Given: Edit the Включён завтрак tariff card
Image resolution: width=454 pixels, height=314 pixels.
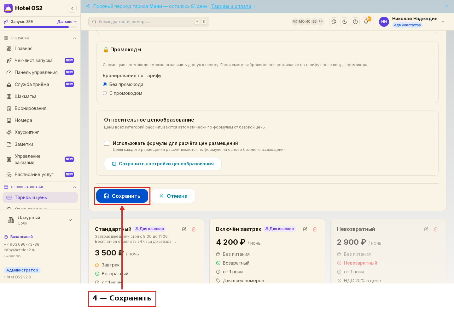Looking at the screenshot, I should click(x=305, y=229).
